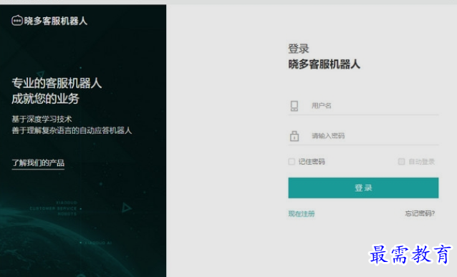Toggle the 自动登录 checkbox
The image size is (457, 277).
(401, 161)
